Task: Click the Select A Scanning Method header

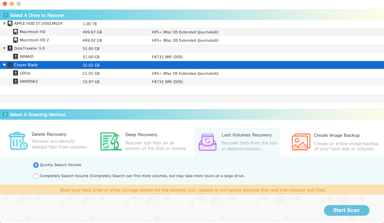Action: 192,115
